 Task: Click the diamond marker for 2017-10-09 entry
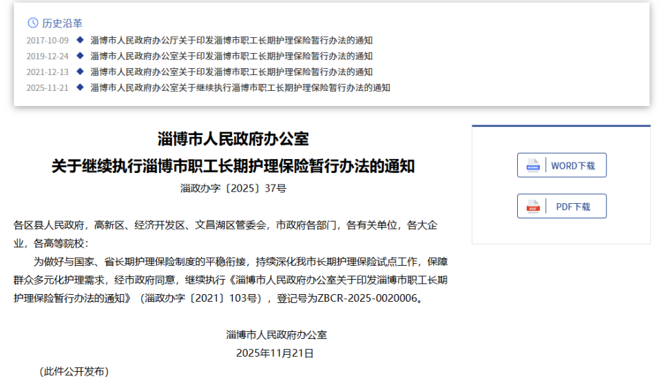[80, 40]
